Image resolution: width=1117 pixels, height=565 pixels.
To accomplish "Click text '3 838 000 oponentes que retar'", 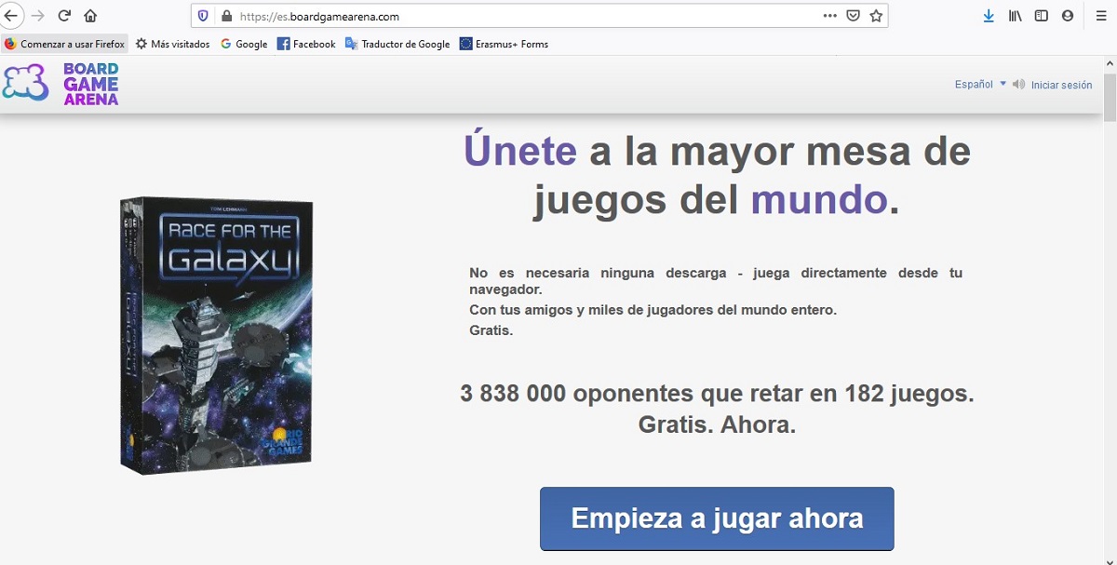I will point(632,394).
